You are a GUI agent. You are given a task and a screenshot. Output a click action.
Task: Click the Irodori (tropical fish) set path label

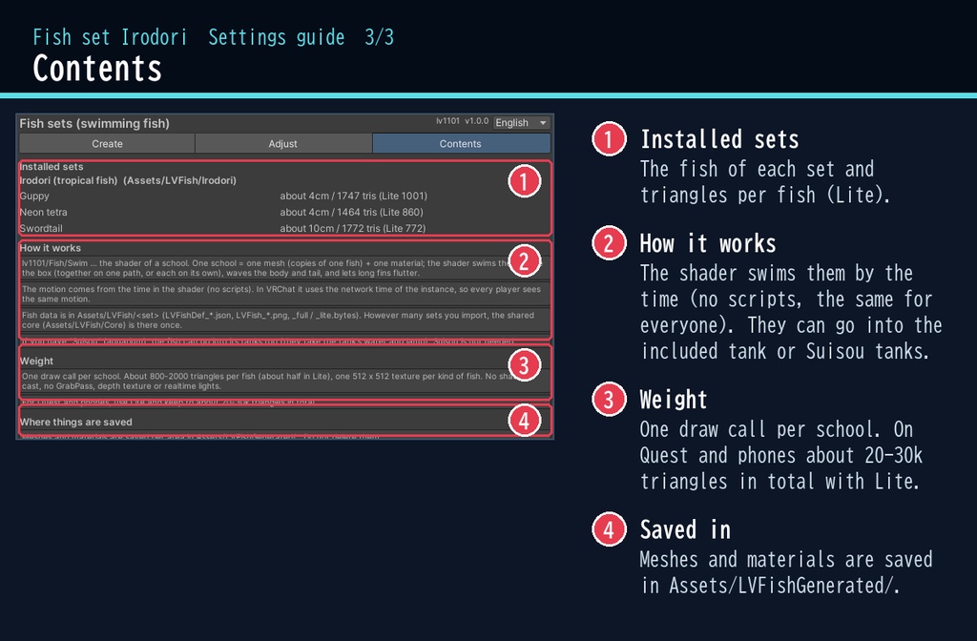pos(128,180)
